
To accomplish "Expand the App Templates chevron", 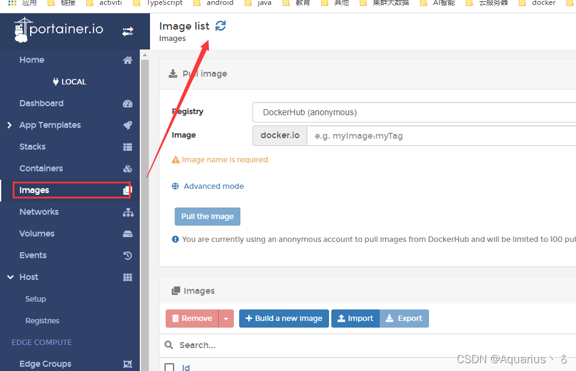I will 10,125.
